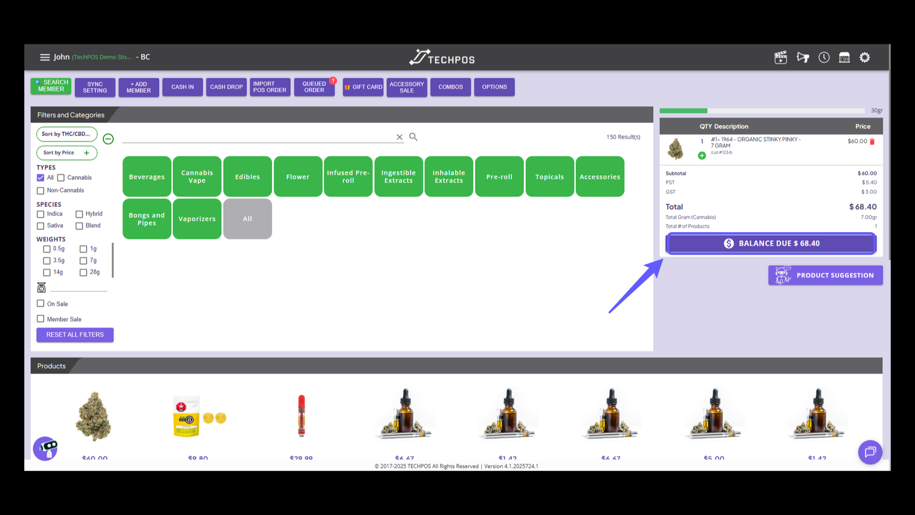Click the Cash Drop button
Screen dimensions: 915x515
226,87
